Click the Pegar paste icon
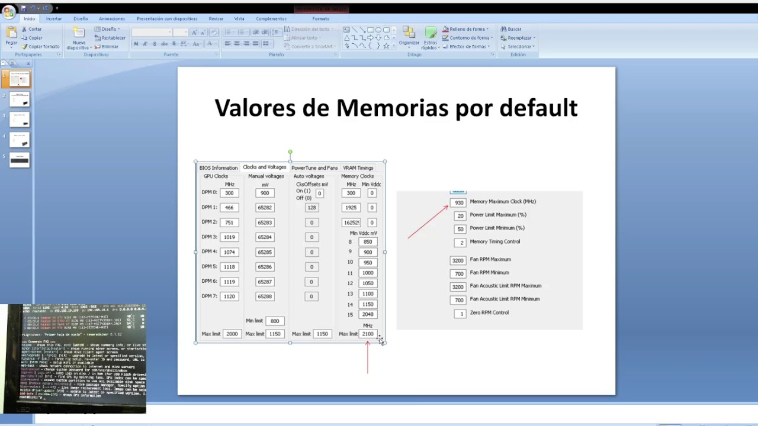Image resolution: width=758 pixels, height=426 pixels. click(11, 33)
